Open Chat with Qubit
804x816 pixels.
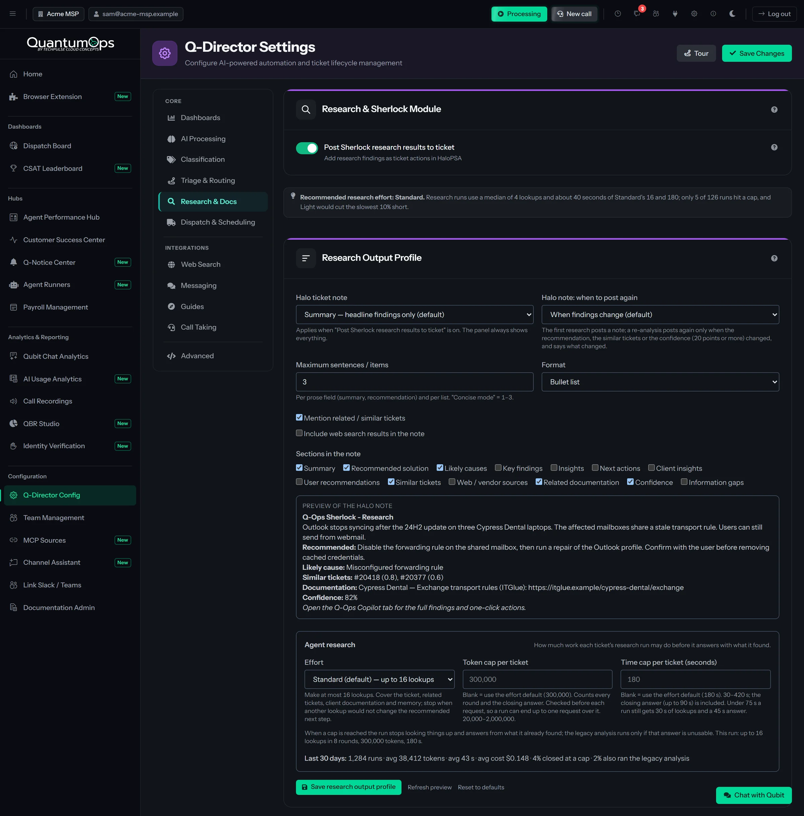[x=754, y=795]
